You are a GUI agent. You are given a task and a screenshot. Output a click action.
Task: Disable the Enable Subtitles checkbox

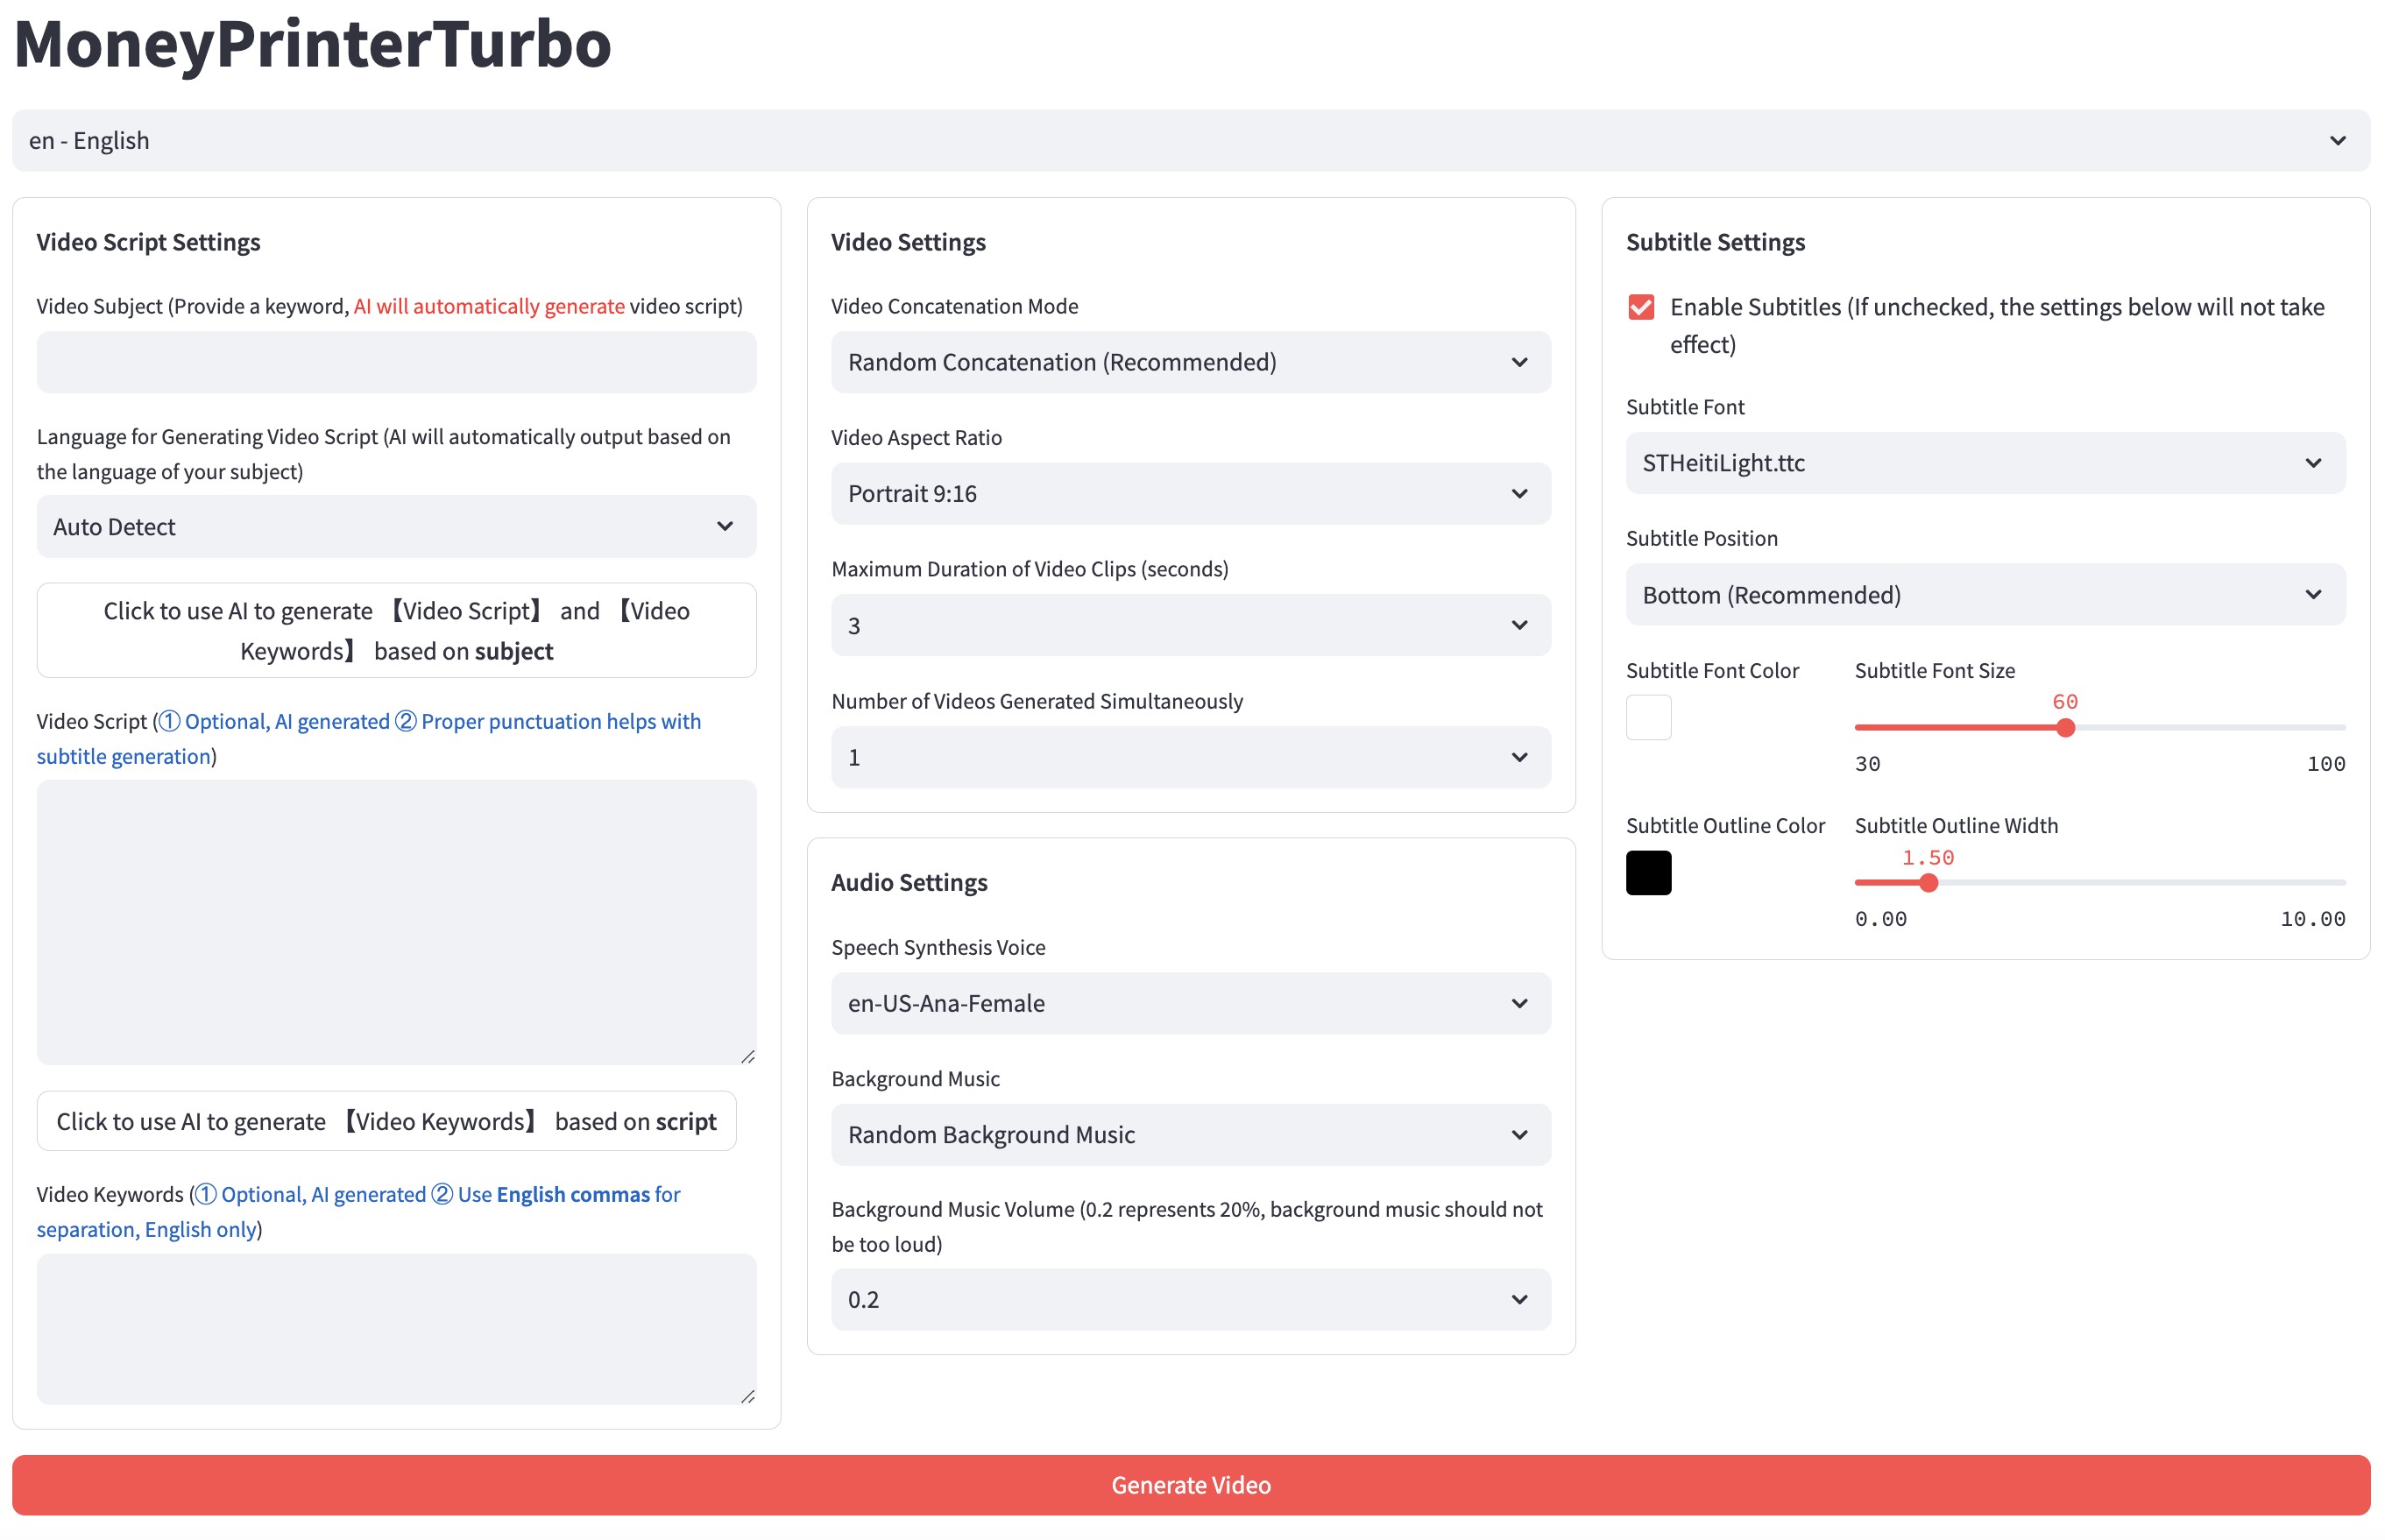(x=1641, y=307)
